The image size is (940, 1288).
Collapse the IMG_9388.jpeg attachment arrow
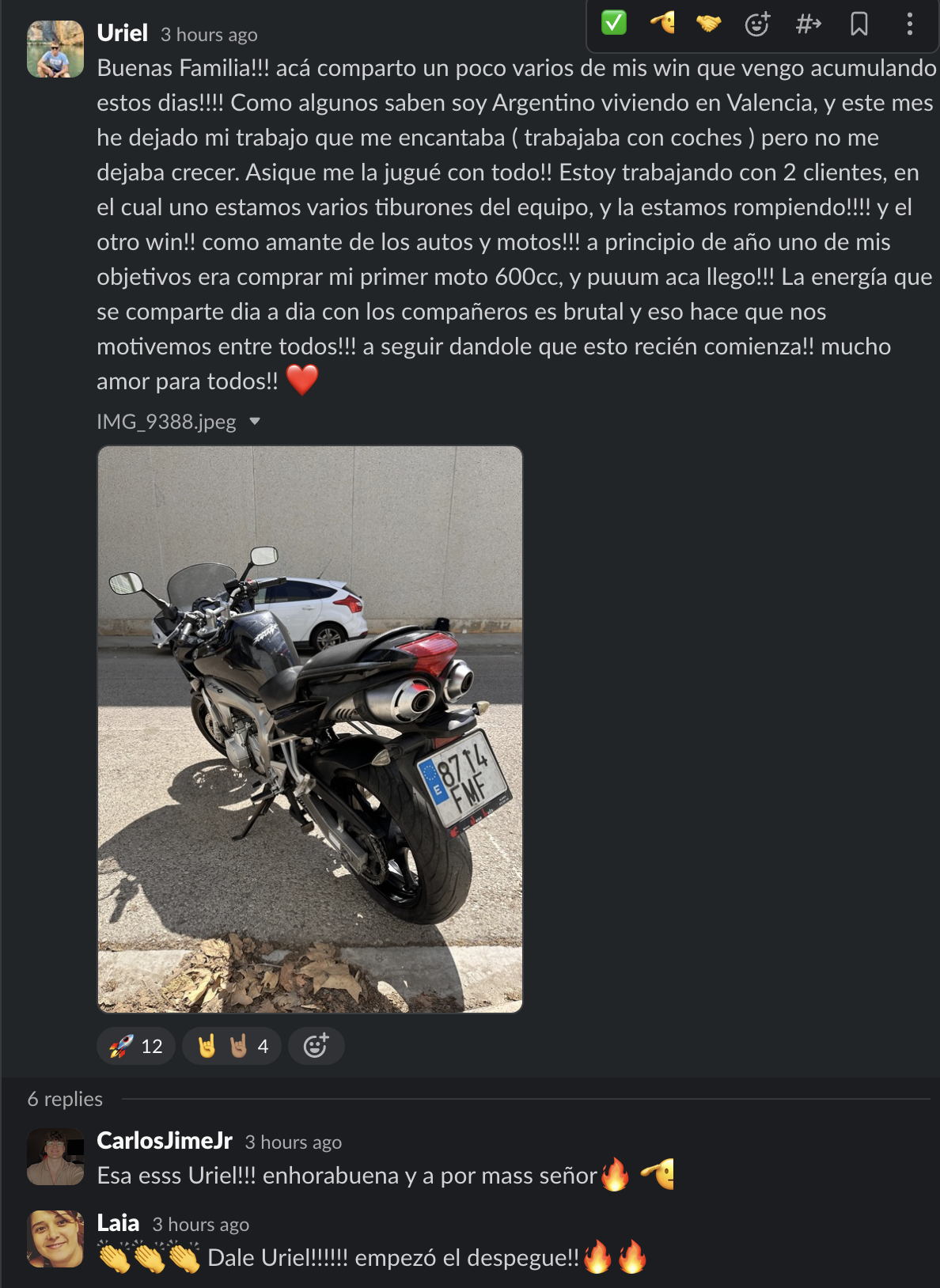click(x=255, y=422)
